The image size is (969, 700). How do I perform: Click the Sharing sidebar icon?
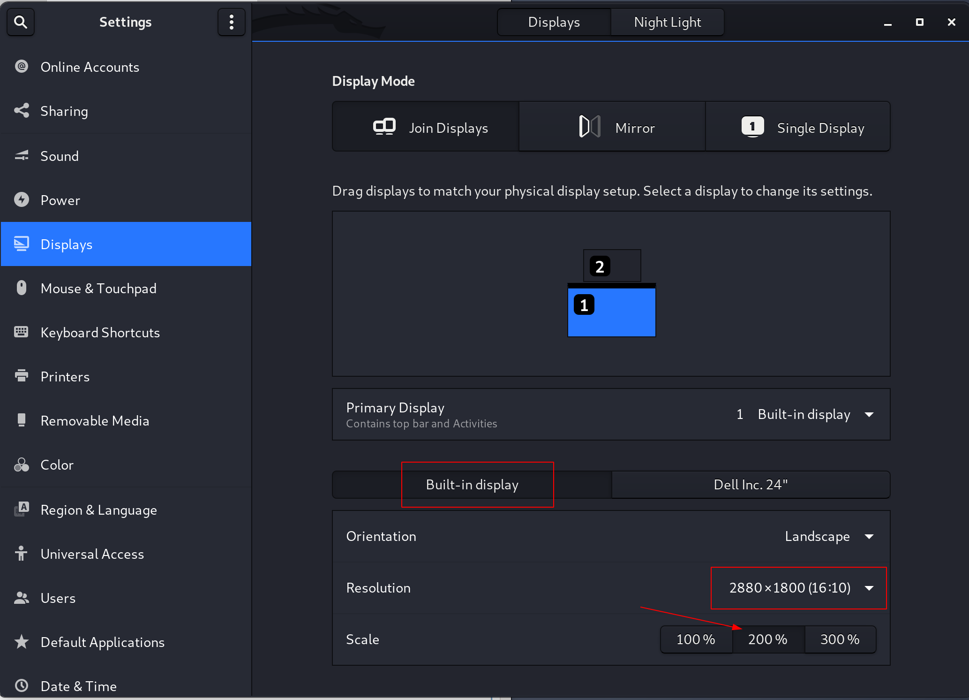(22, 111)
